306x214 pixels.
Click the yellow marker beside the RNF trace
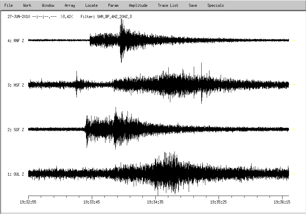coord(294,40)
